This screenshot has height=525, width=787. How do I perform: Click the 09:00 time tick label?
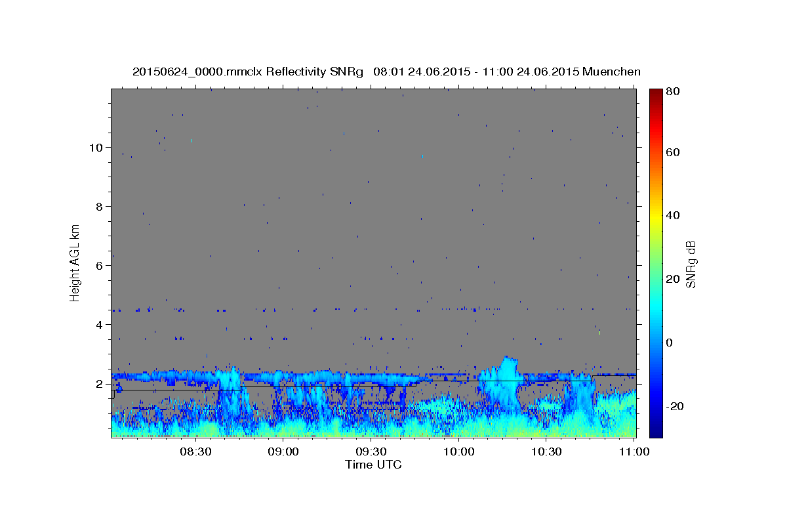(283, 452)
